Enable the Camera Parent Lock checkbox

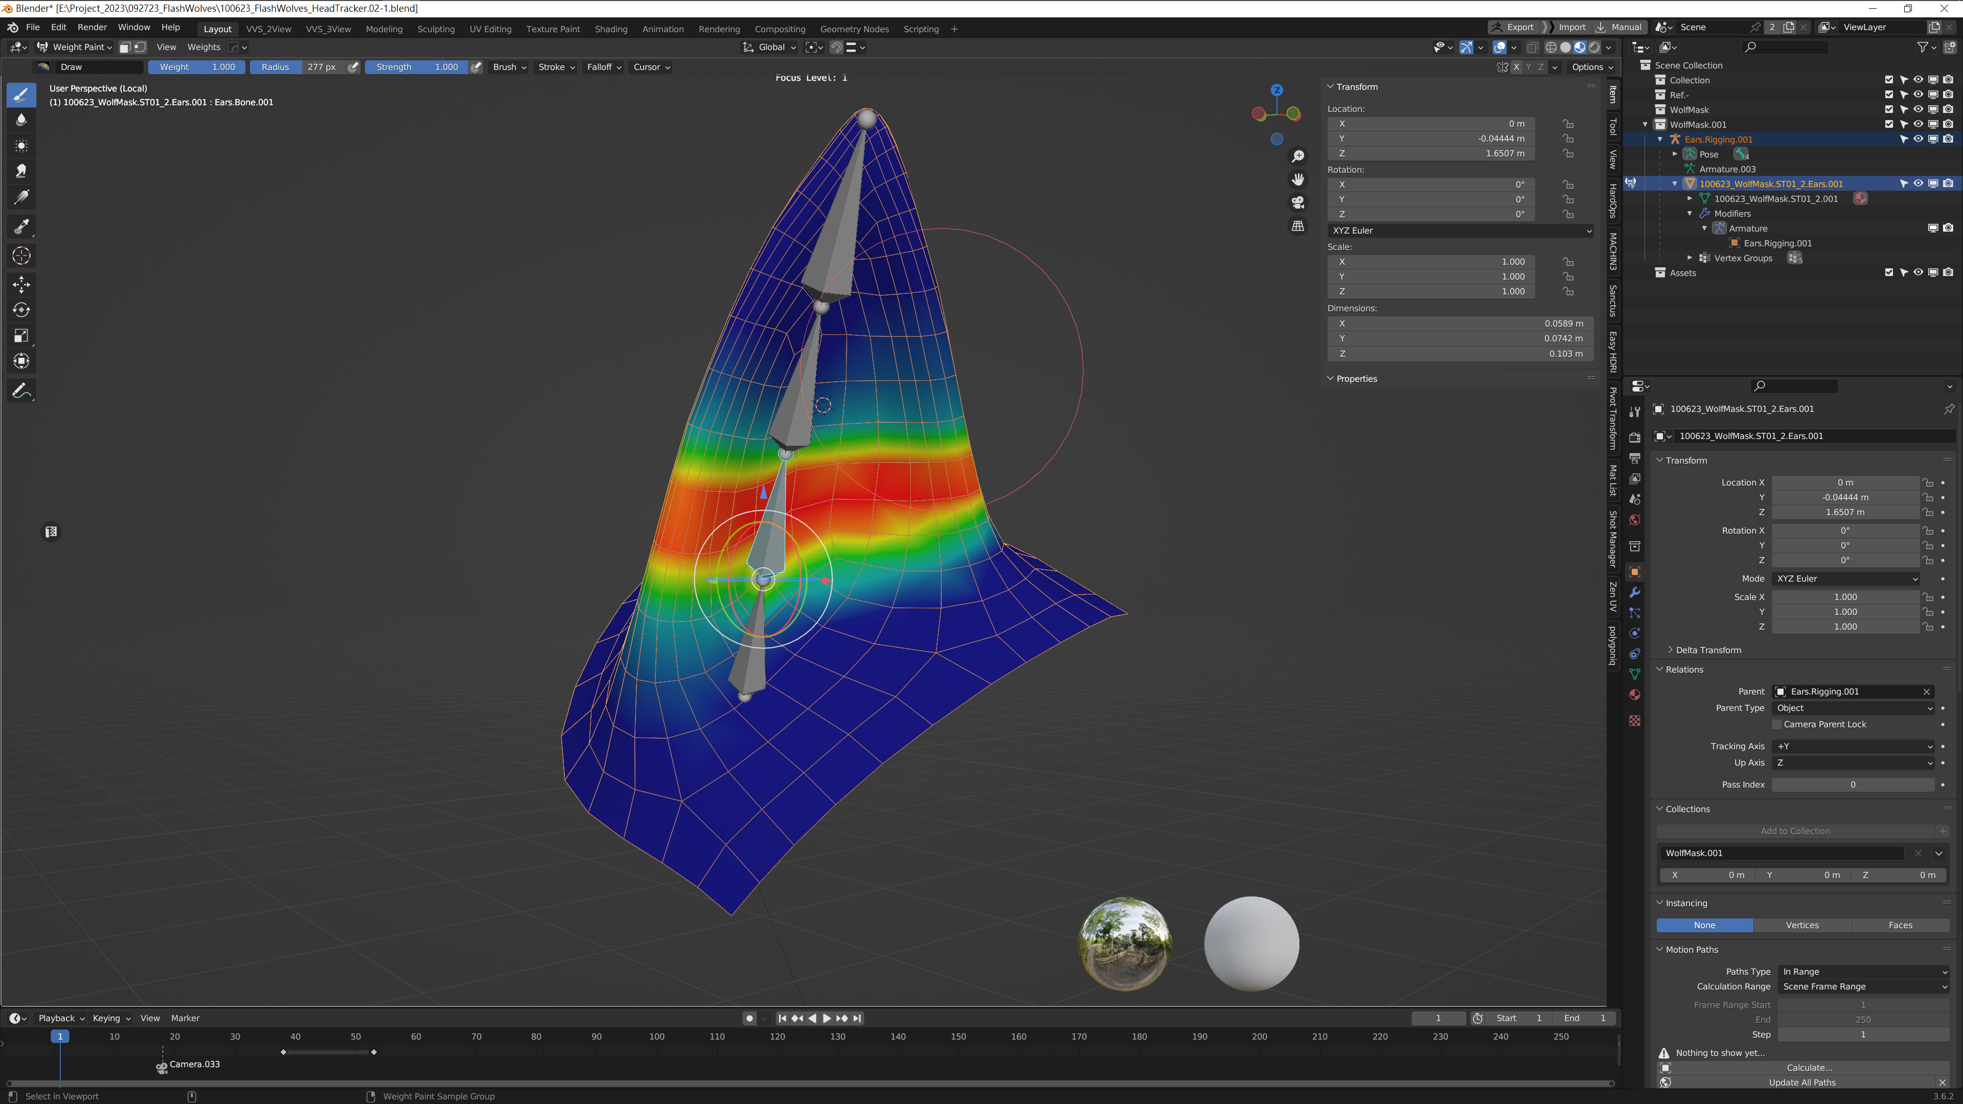coord(1777,725)
